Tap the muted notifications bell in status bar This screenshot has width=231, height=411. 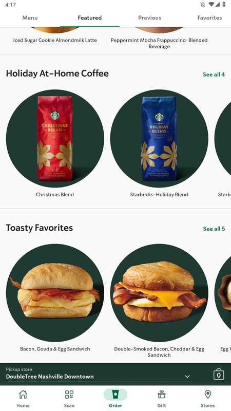(x=203, y=5)
